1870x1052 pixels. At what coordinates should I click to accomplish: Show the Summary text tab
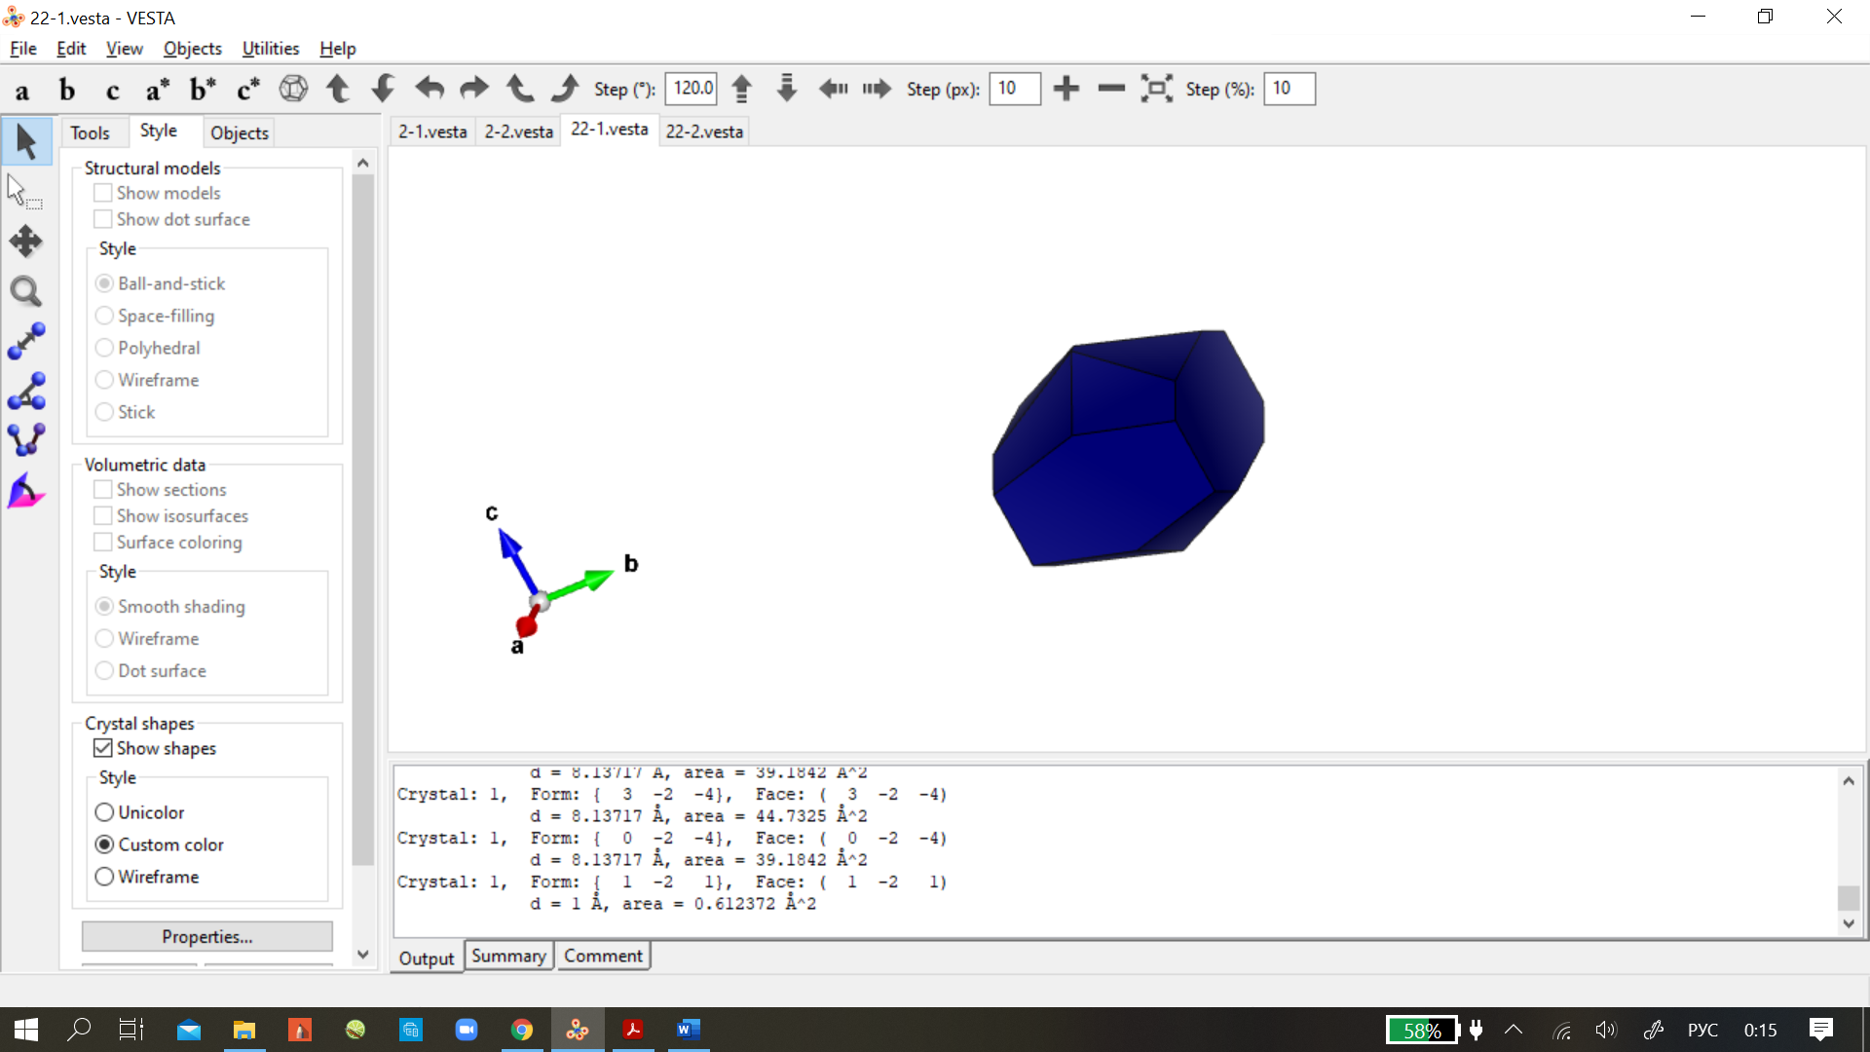(x=508, y=956)
